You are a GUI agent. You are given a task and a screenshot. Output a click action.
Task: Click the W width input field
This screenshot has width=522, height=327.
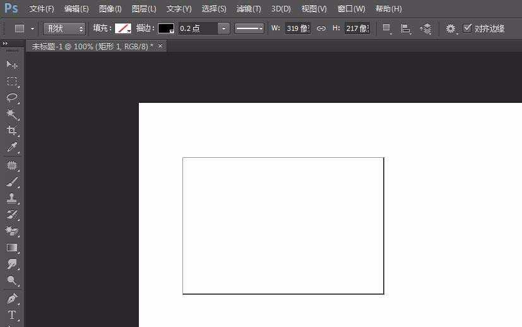pyautogui.click(x=297, y=28)
